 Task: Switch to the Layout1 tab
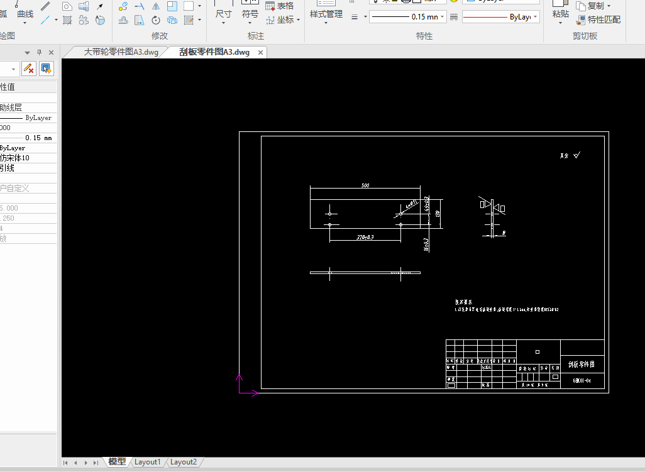[147, 462]
